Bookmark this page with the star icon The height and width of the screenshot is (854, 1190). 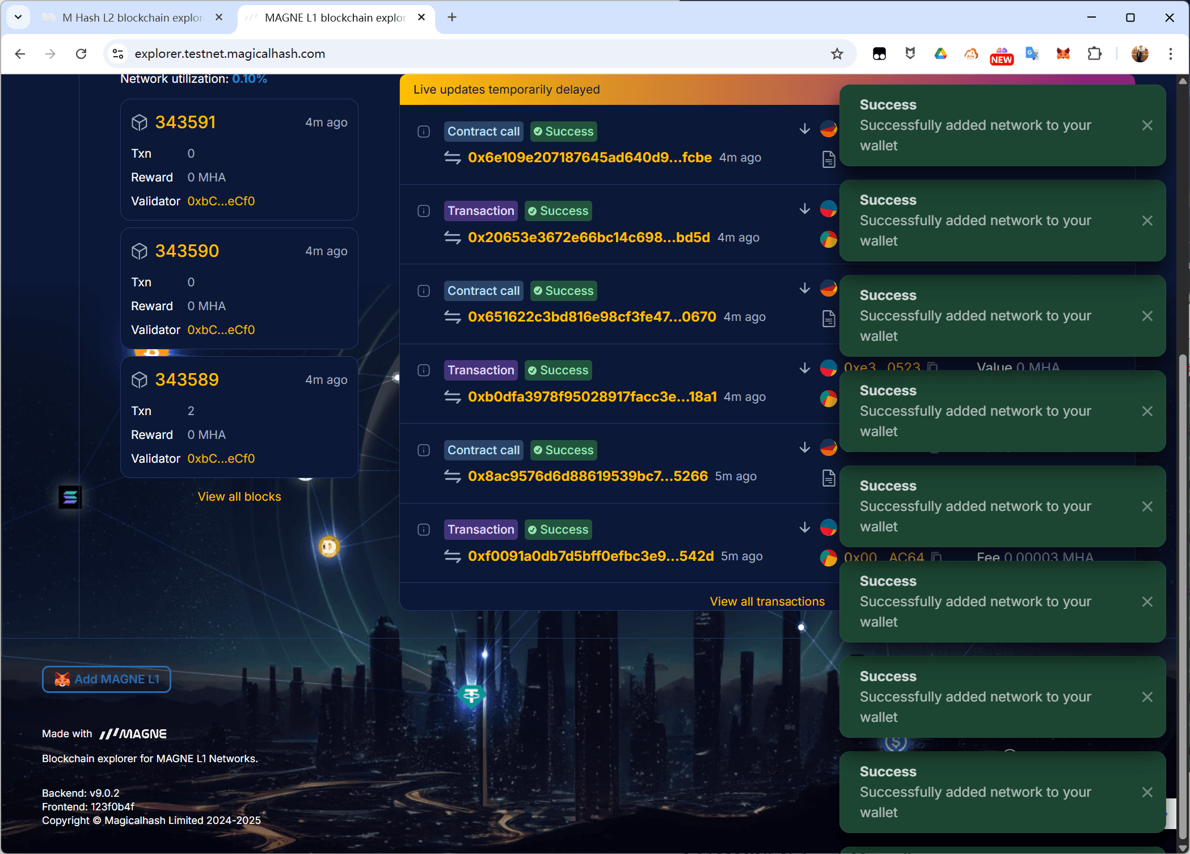pyautogui.click(x=837, y=54)
